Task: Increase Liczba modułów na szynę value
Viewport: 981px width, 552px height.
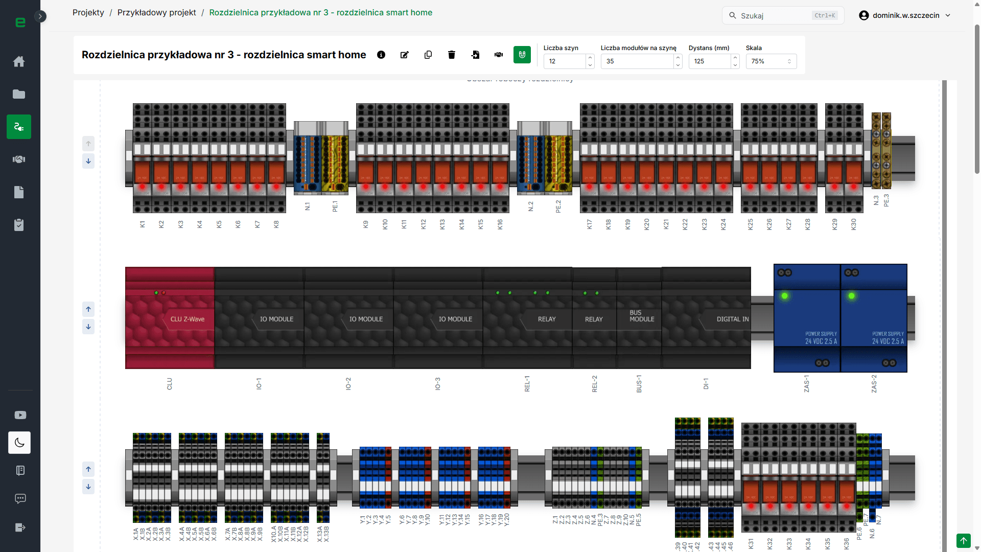Action: [678, 58]
